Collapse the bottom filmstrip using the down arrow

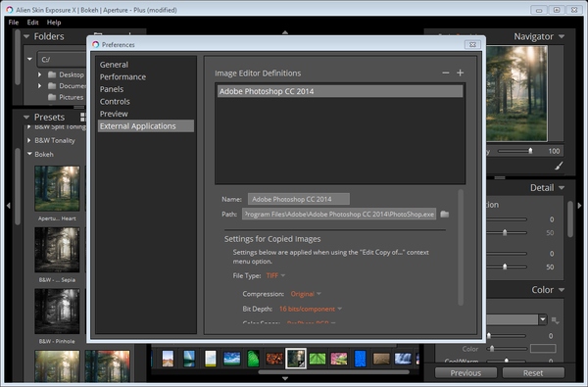[285, 378]
